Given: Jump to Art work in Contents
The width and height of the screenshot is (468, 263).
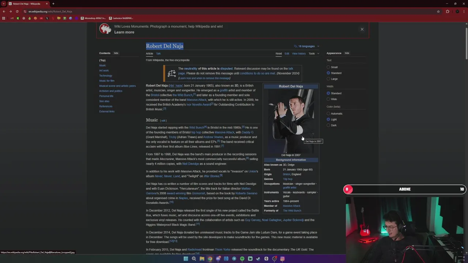Looking at the screenshot, I should [104, 70].
